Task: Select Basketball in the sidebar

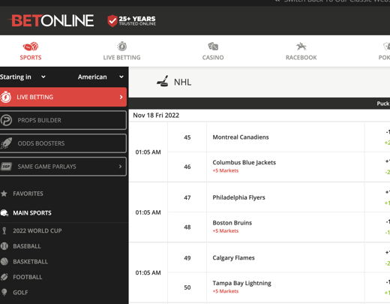Action: pyautogui.click(x=30, y=261)
